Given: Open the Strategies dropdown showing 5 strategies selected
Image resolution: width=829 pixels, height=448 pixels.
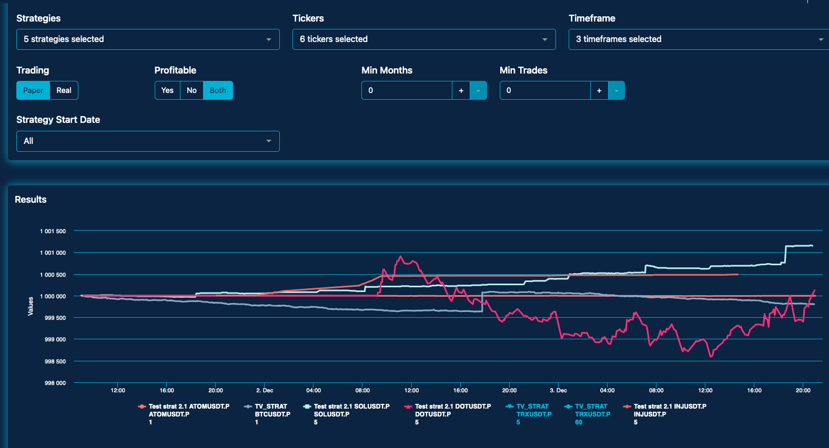Looking at the screenshot, I should [x=148, y=39].
